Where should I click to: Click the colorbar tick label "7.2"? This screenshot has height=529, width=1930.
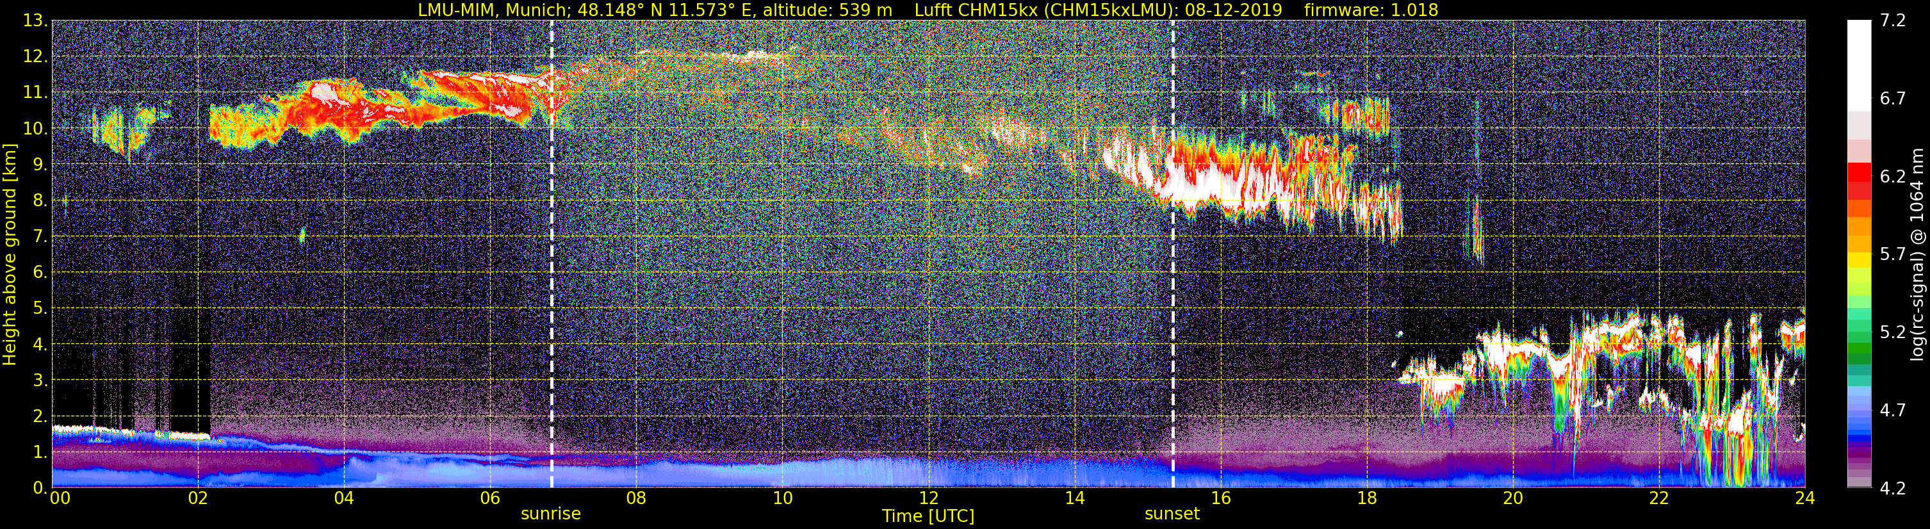click(1893, 21)
